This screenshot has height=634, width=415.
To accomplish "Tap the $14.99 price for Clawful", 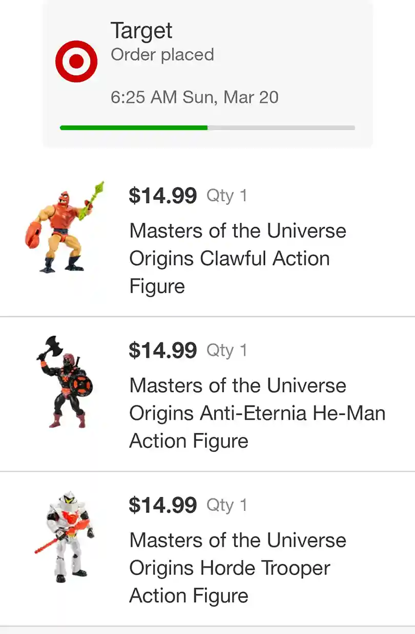I will [x=162, y=196].
